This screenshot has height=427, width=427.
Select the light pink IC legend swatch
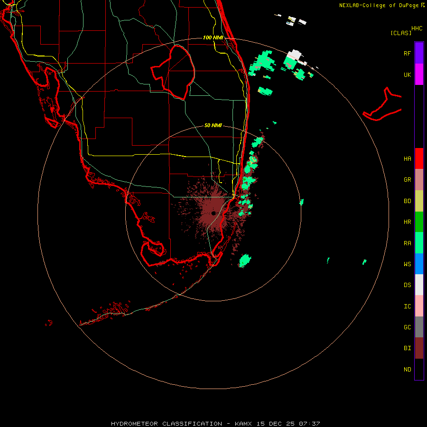tap(419, 306)
